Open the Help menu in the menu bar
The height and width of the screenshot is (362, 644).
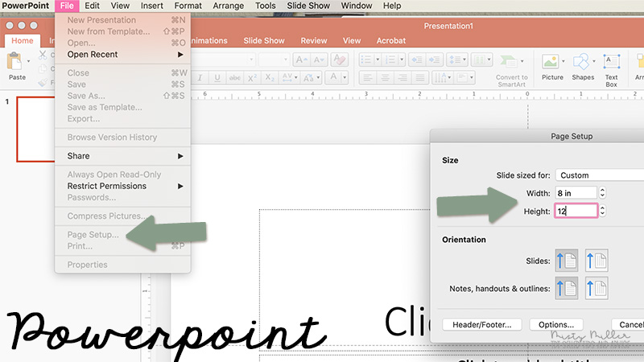pos(392,6)
